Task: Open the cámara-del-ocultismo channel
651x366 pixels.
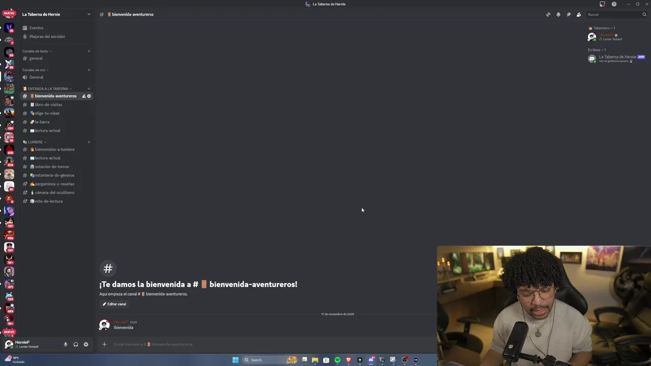Action: click(x=56, y=193)
